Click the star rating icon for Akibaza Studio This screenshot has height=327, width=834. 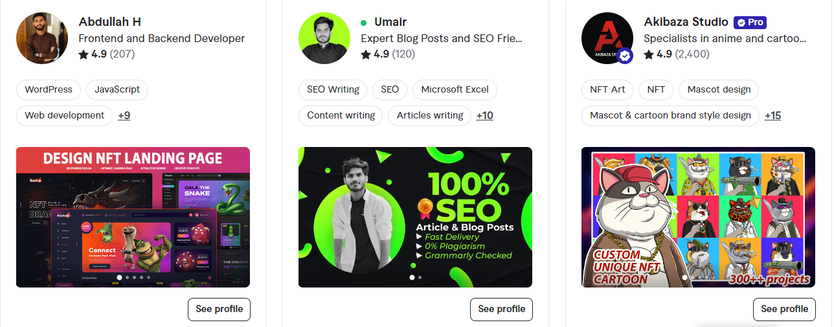pos(649,54)
